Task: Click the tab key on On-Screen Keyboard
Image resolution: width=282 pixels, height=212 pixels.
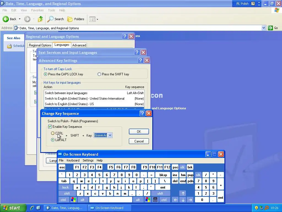Action: click(x=64, y=181)
